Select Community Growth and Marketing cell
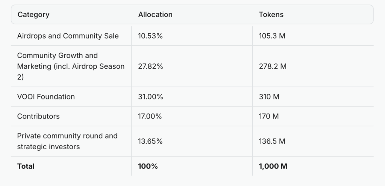The image size is (385, 186). tap(71, 66)
